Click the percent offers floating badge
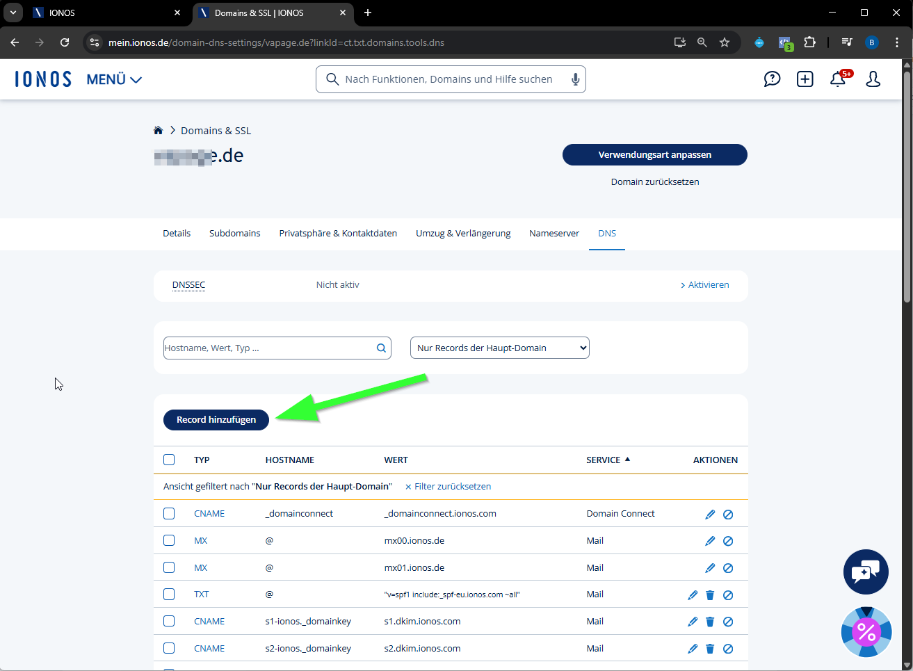Viewport: 913px width, 671px height. (866, 631)
